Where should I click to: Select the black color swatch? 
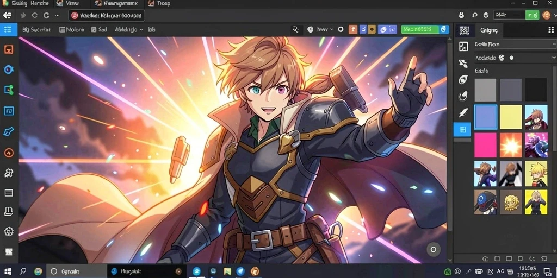point(536,90)
